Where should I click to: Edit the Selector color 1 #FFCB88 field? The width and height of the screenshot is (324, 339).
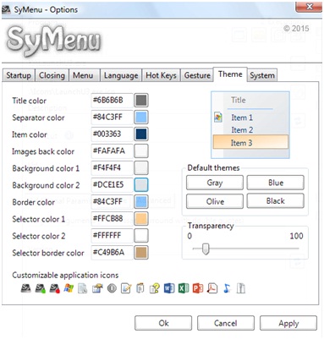pos(112,219)
